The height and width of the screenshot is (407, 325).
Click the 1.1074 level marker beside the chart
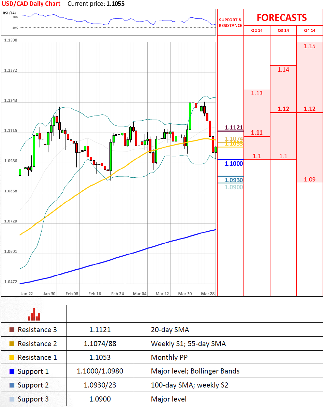pos(234,139)
